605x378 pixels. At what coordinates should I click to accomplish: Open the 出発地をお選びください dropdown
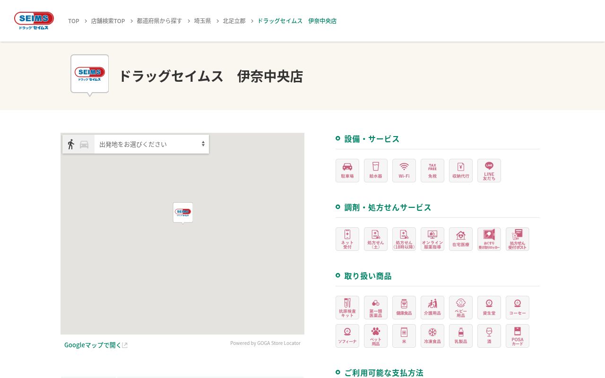point(152,144)
